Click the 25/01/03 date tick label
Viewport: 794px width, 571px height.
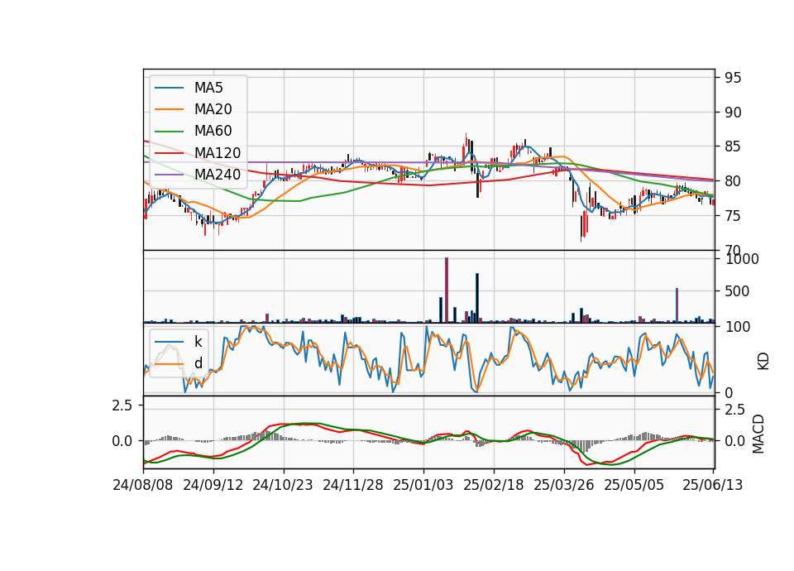423,485
